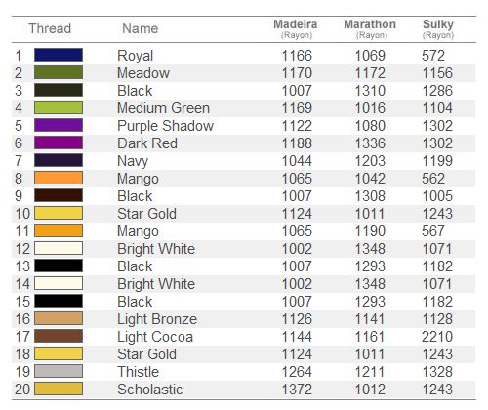Click the Sulky column header
Image resolution: width=488 pixels, height=410 pixels.
click(x=438, y=28)
